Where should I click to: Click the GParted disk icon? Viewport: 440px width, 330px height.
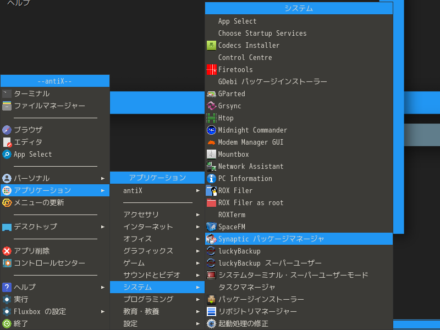(x=211, y=94)
